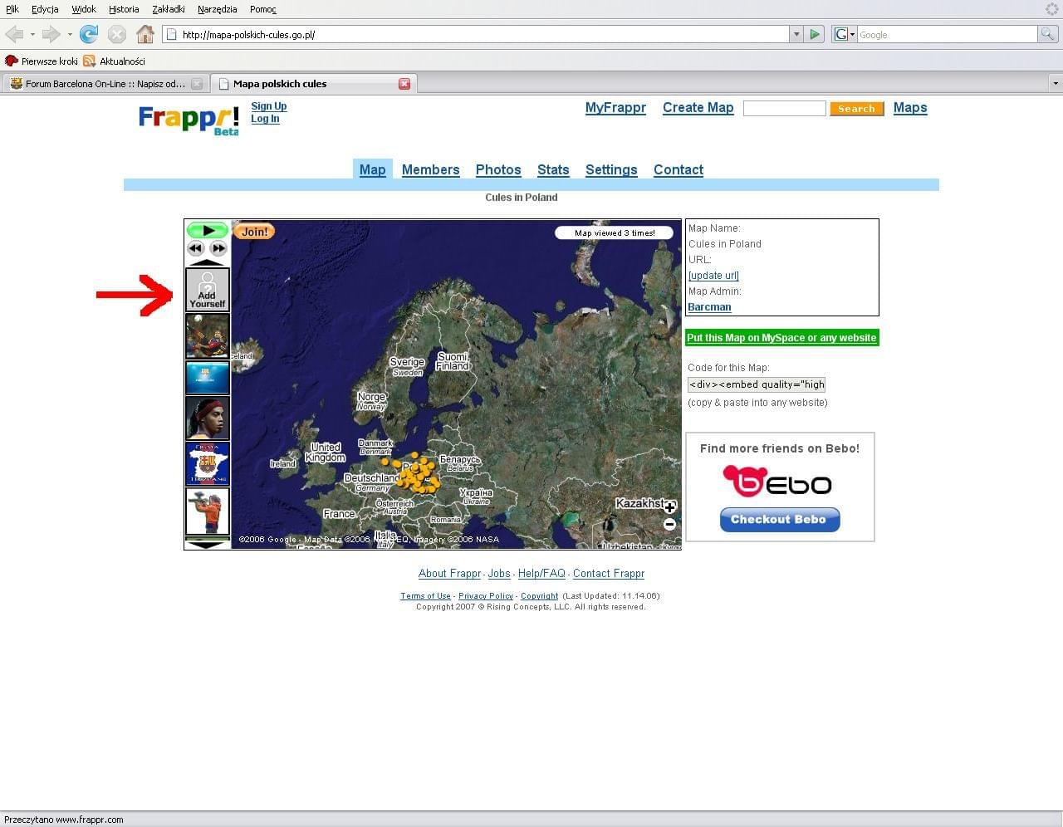Click the green play button on map

(x=208, y=230)
